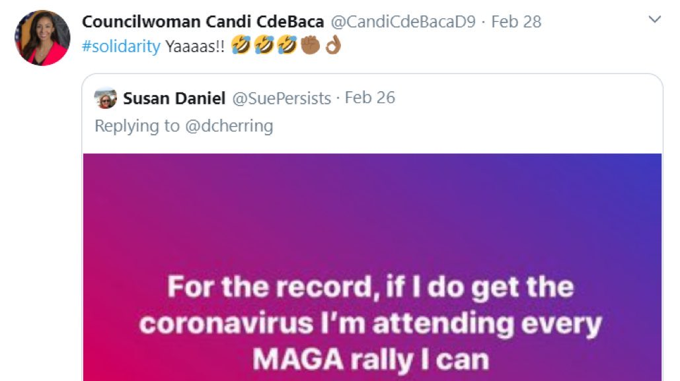Open Councilwoman Candi CdeBaca display name
This screenshot has width=680, height=381.
click(x=203, y=22)
